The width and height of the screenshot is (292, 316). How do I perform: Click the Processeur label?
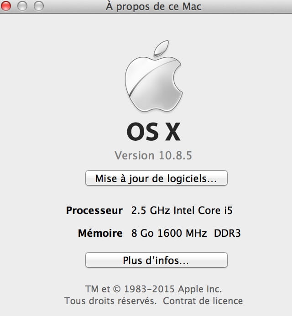click(94, 211)
